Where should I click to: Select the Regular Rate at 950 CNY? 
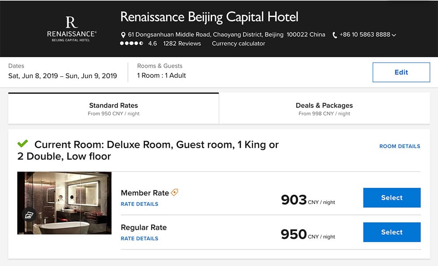391,232
